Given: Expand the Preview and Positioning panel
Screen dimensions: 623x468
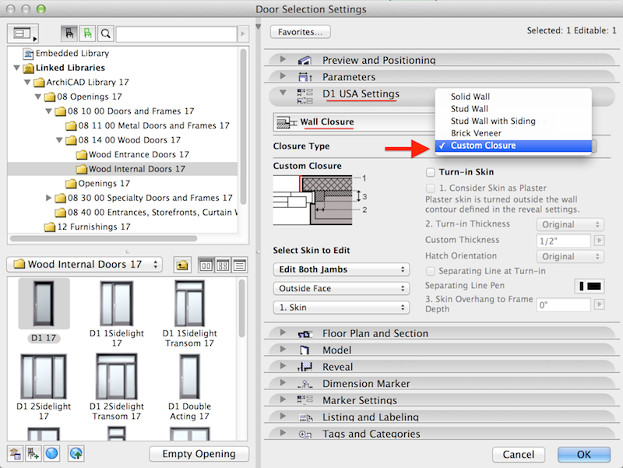Looking at the screenshot, I should tap(283, 59).
